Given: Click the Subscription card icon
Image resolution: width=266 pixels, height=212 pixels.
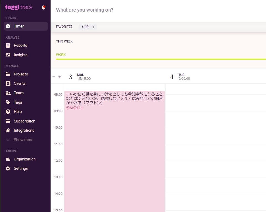Looking at the screenshot, I should [8, 121].
